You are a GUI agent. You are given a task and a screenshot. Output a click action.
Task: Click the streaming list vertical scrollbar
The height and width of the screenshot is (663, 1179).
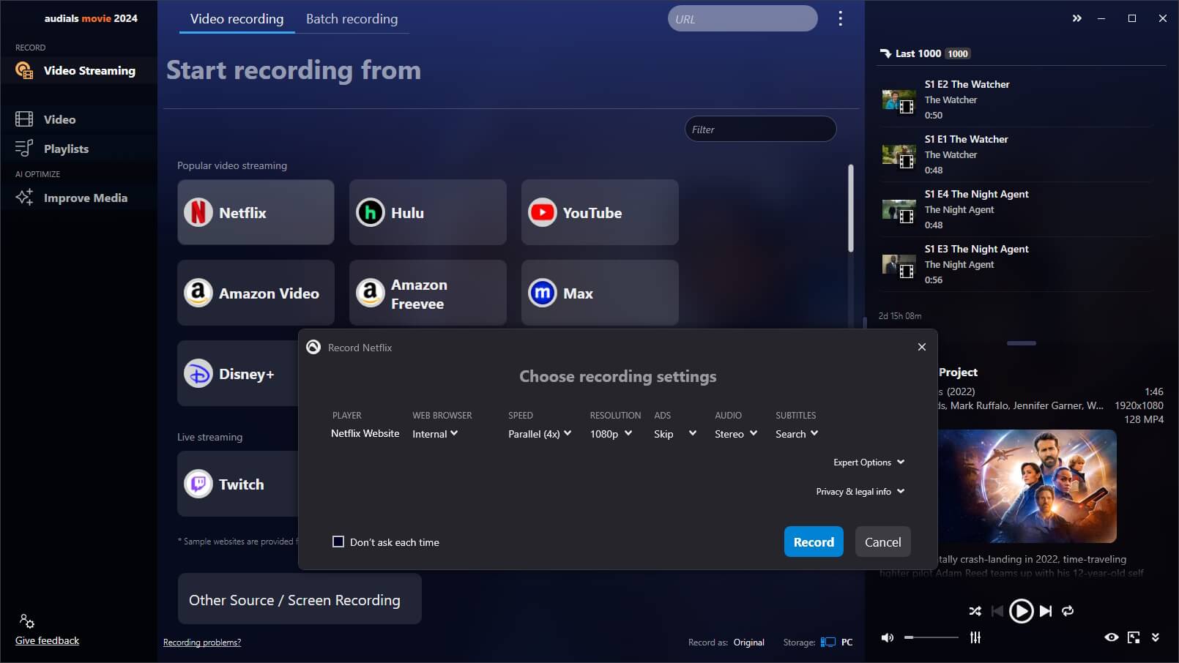850,208
